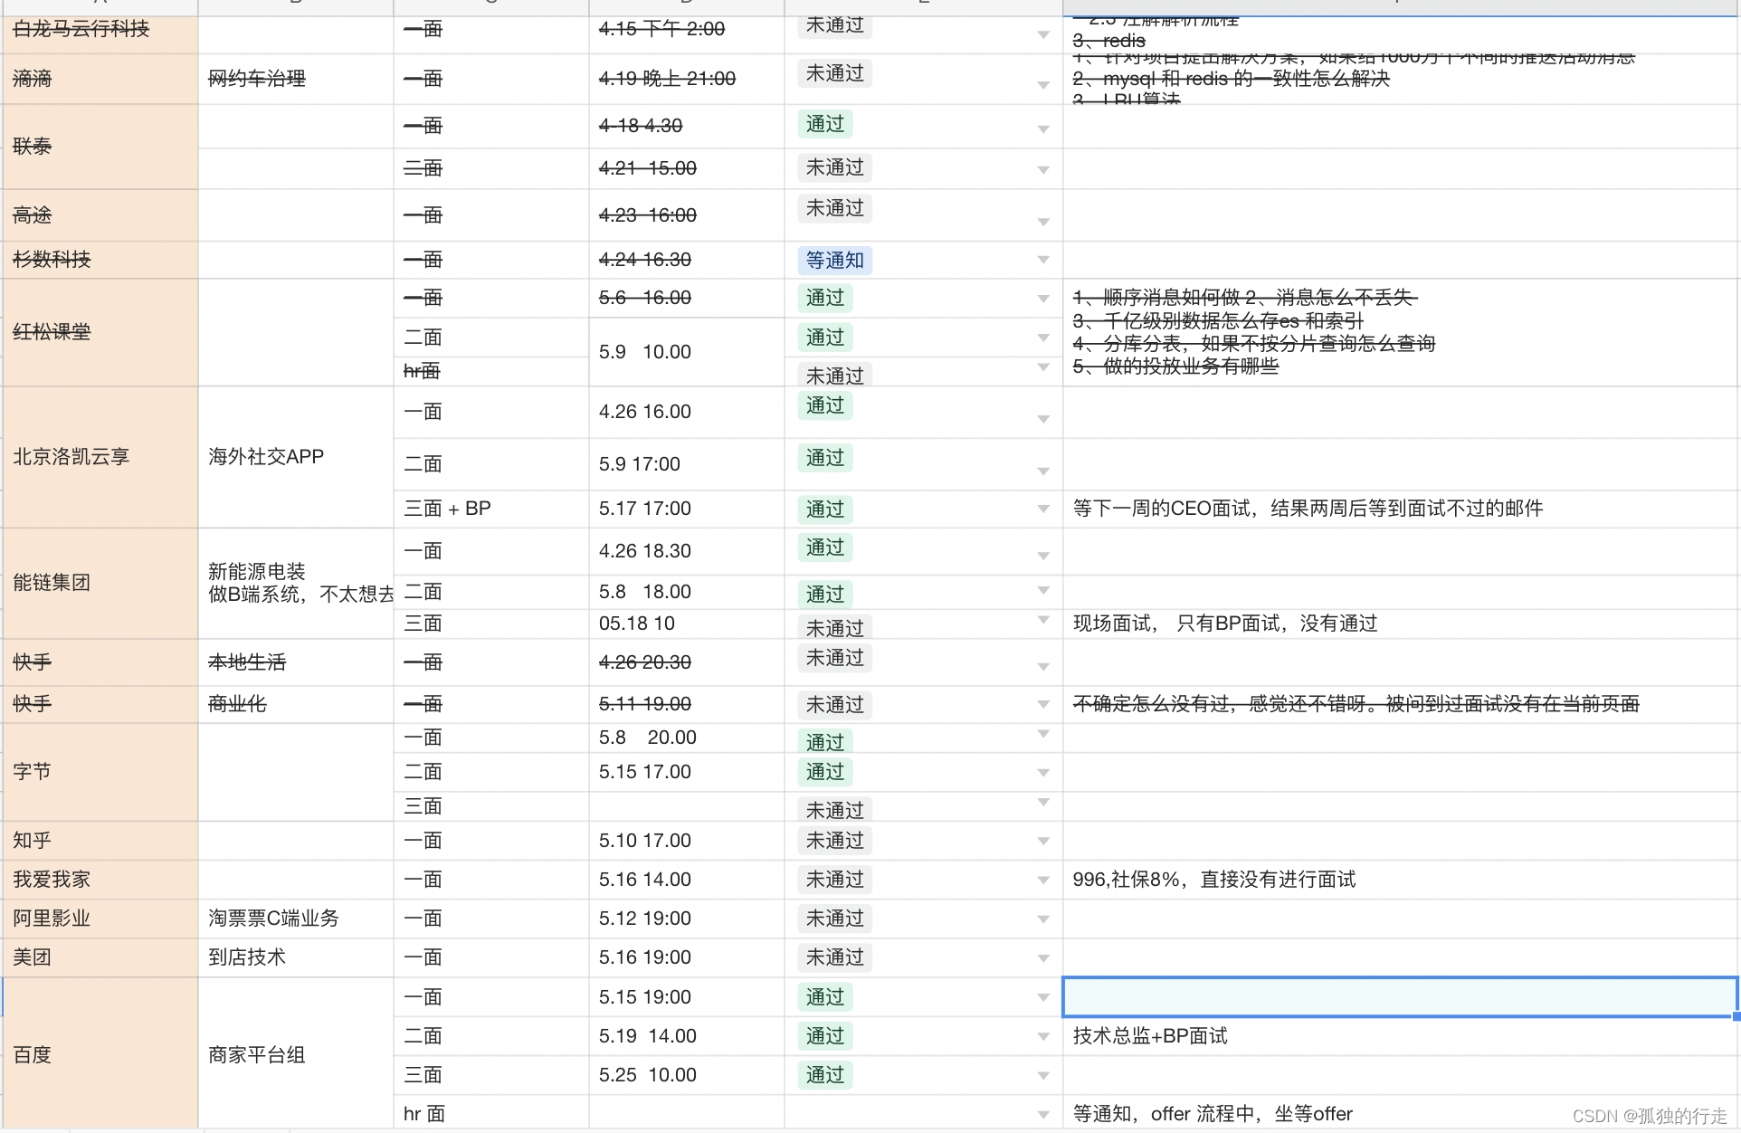This screenshot has height=1133, width=1741.
Task: Select the 网约车治理 cell
Action: (296, 79)
